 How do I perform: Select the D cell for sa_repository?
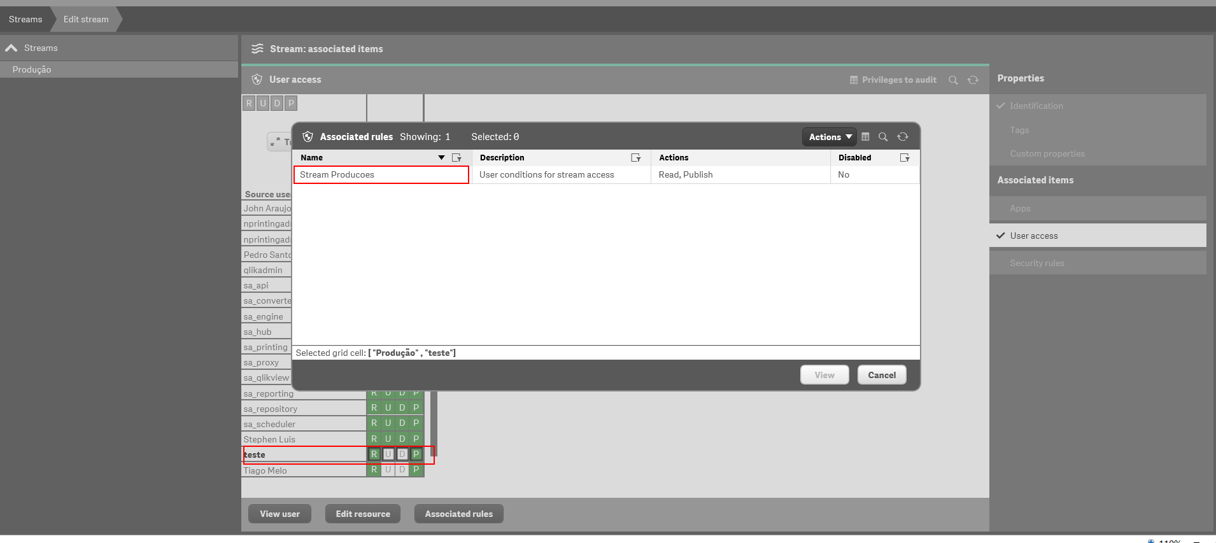[402, 408]
